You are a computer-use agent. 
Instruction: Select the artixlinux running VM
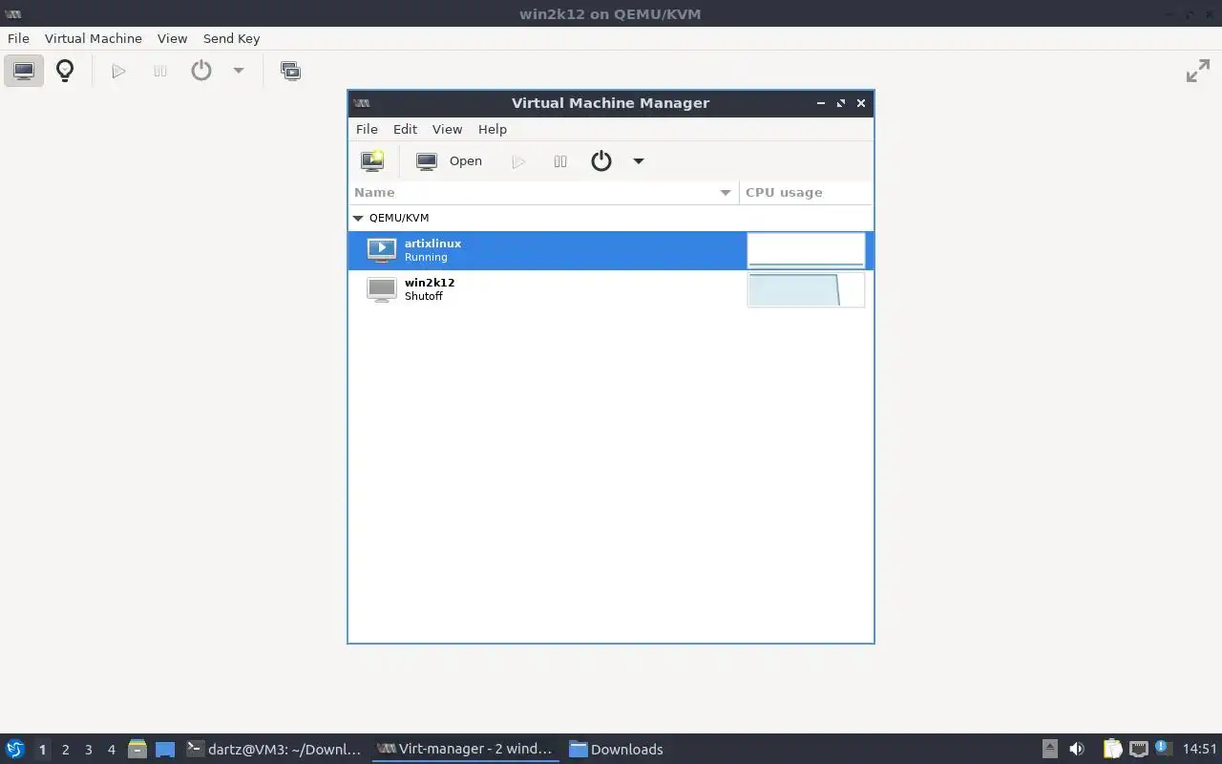tap(611, 250)
